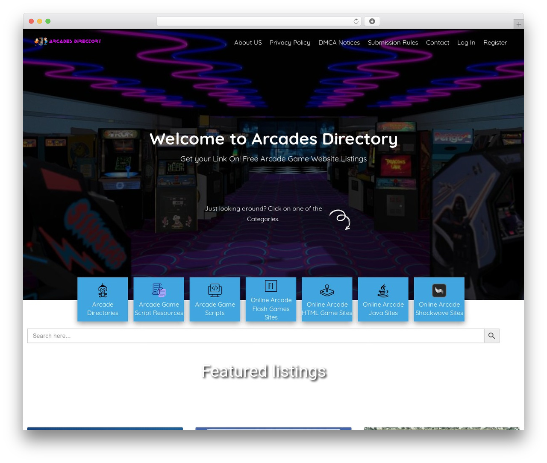547x463 pixels.
Task: Open Arcade Game Scripts label
Action: coord(215,309)
